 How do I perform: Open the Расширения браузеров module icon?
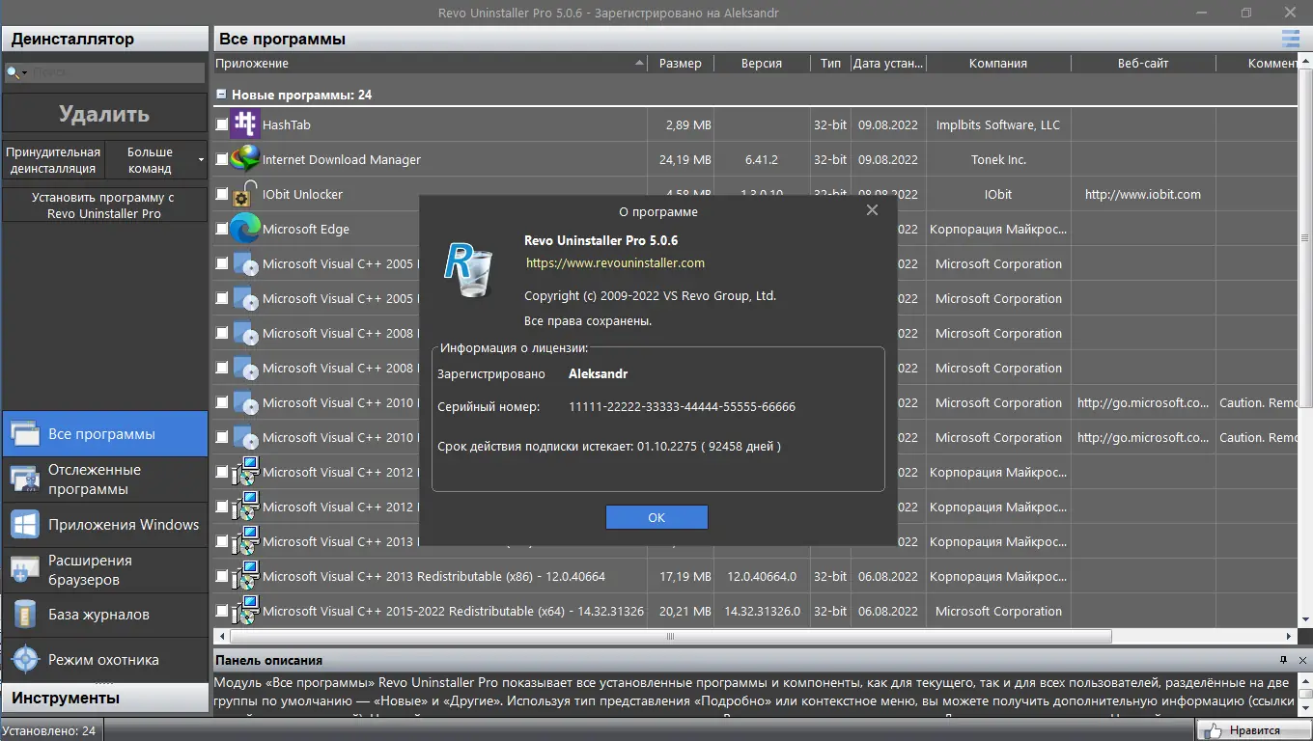pyautogui.click(x=24, y=570)
